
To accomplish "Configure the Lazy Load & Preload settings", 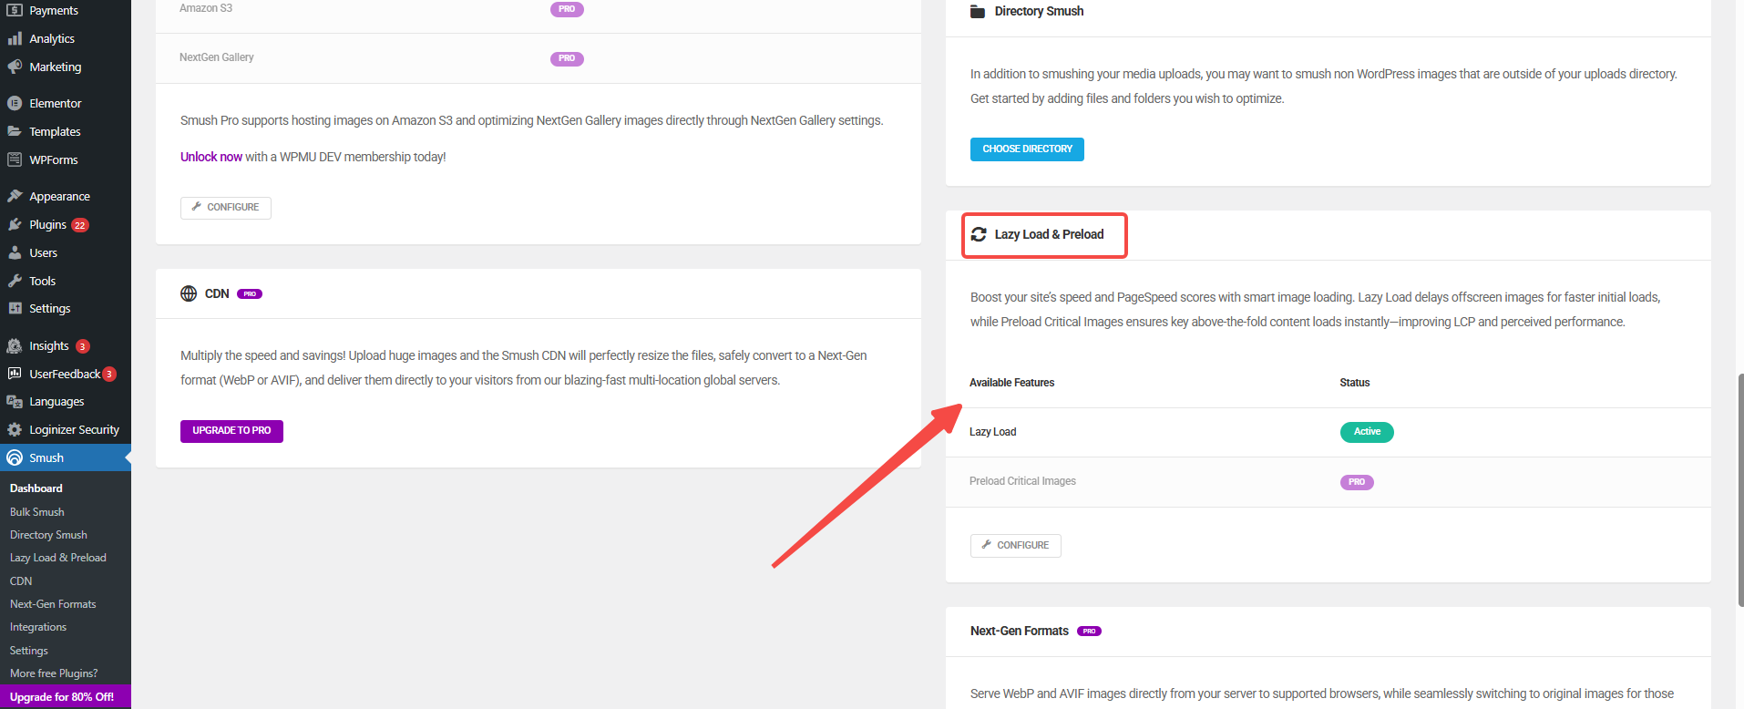I will [1015, 545].
